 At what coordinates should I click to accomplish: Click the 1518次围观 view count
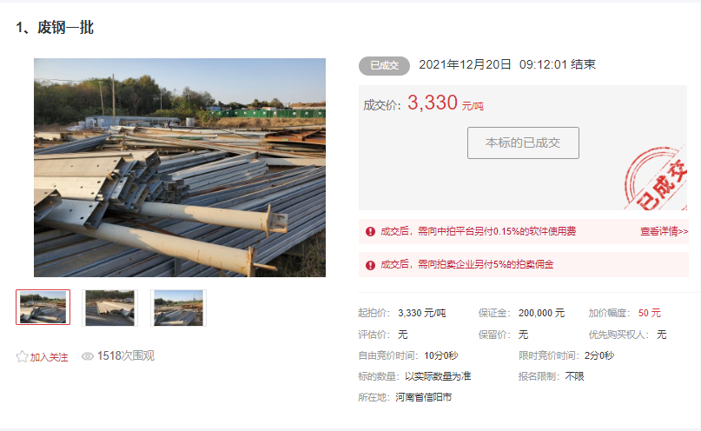coord(126,356)
